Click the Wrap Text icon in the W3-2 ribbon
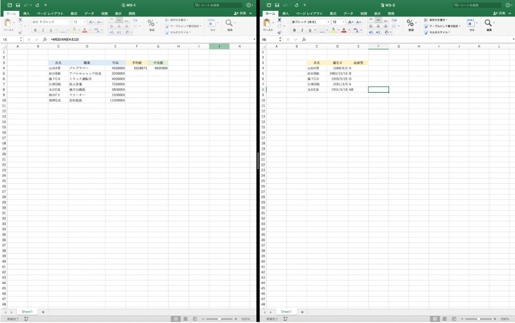Viewport: 515px width, 323px height. [x=394, y=20]
